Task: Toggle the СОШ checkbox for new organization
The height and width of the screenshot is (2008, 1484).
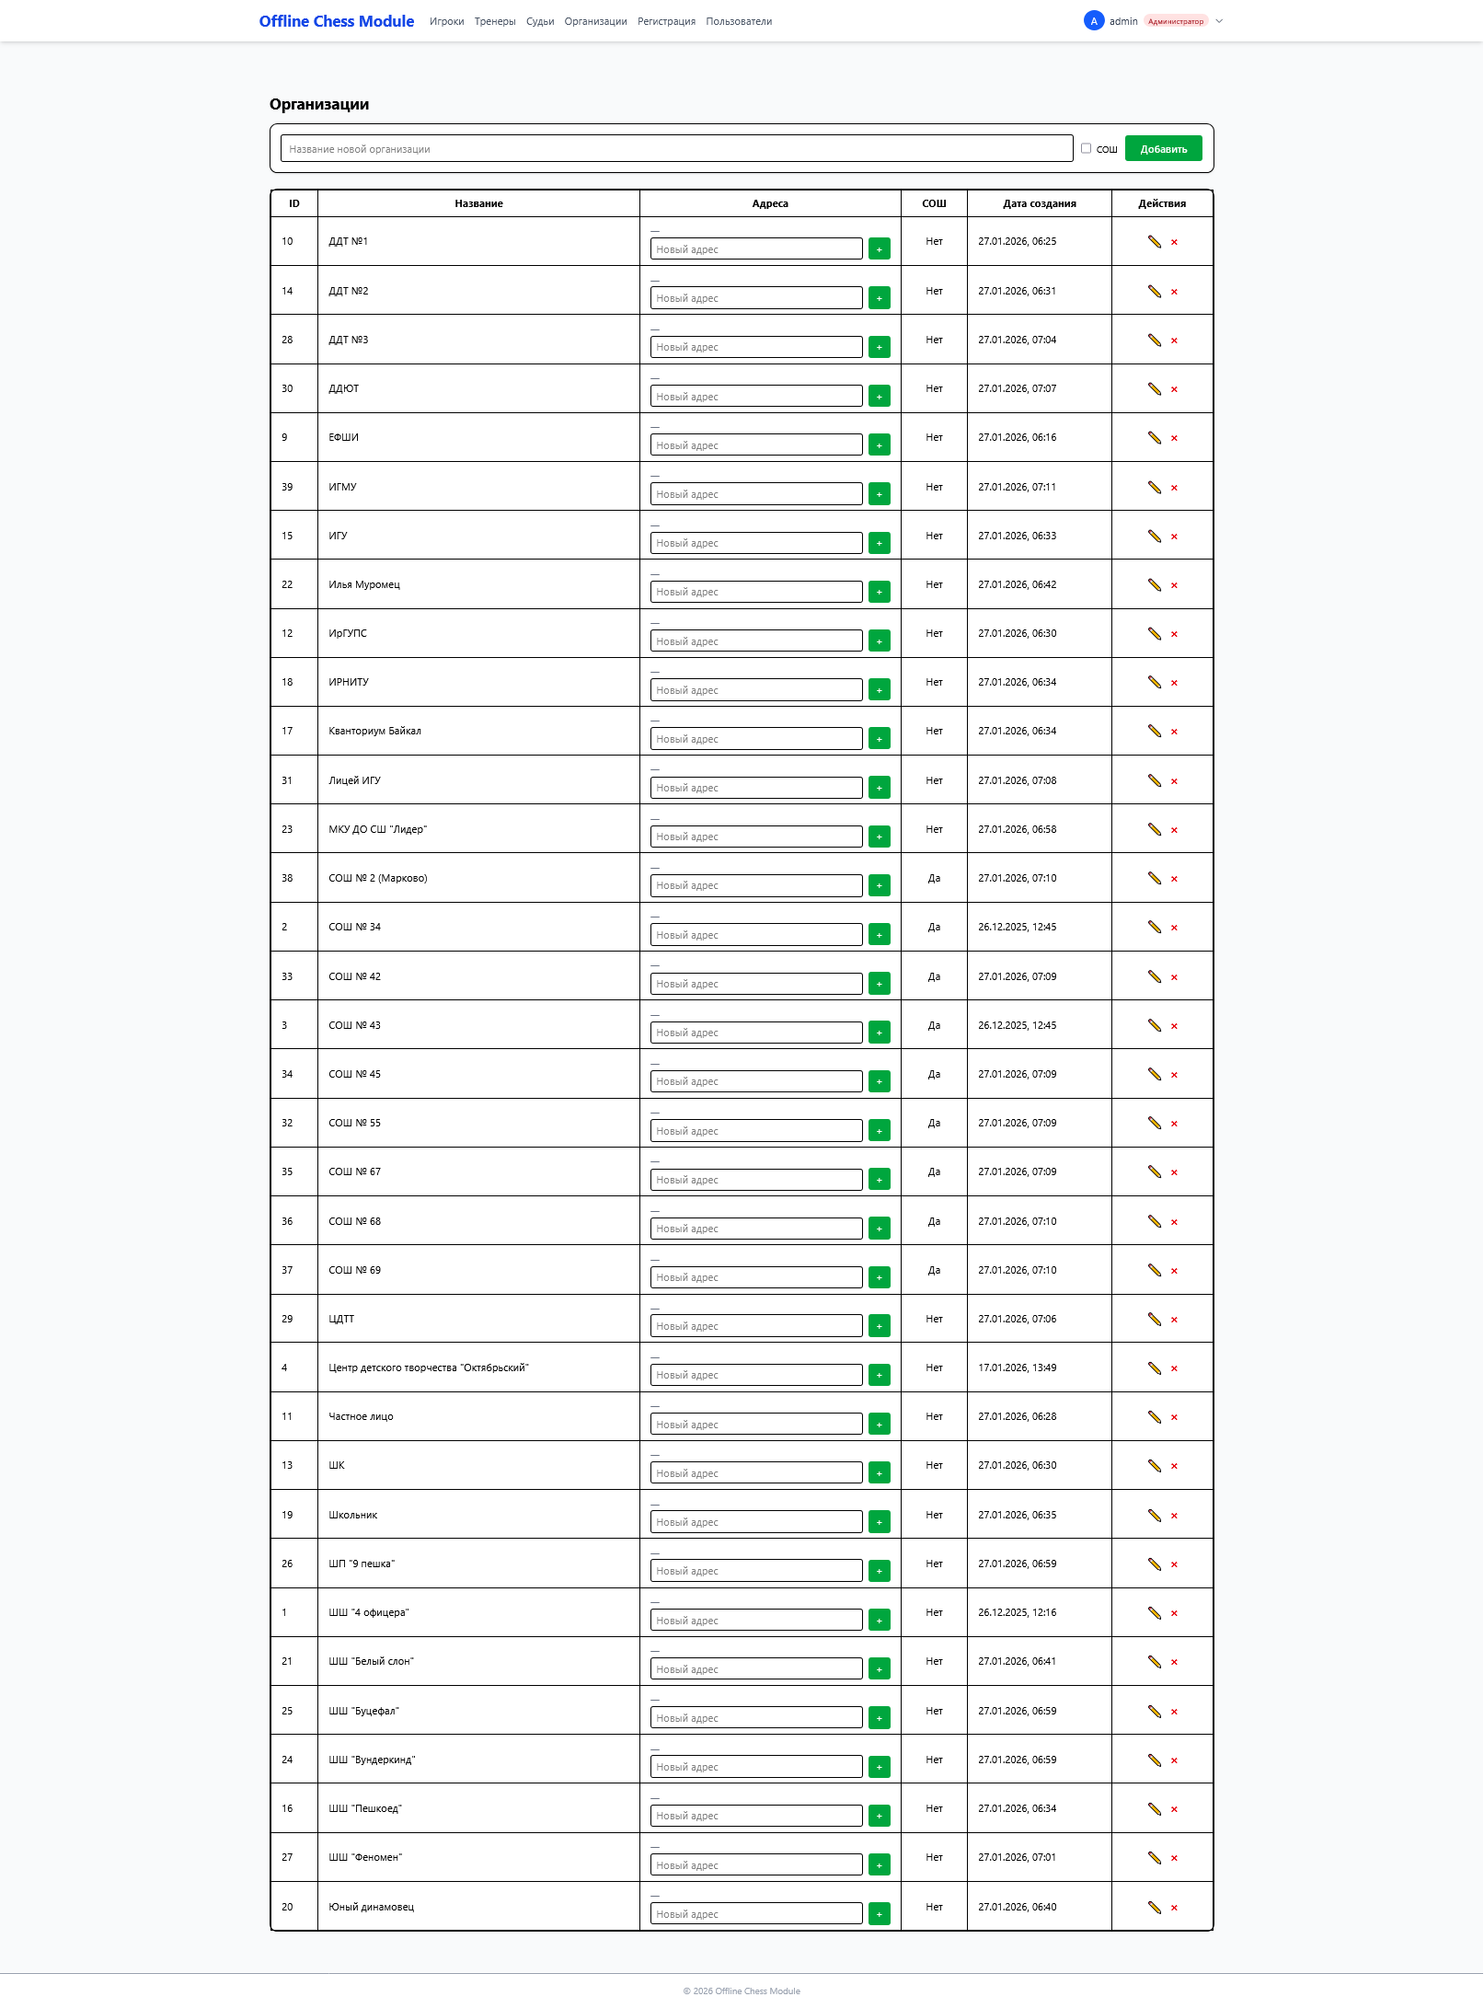Action: [x=1086, y=148]
